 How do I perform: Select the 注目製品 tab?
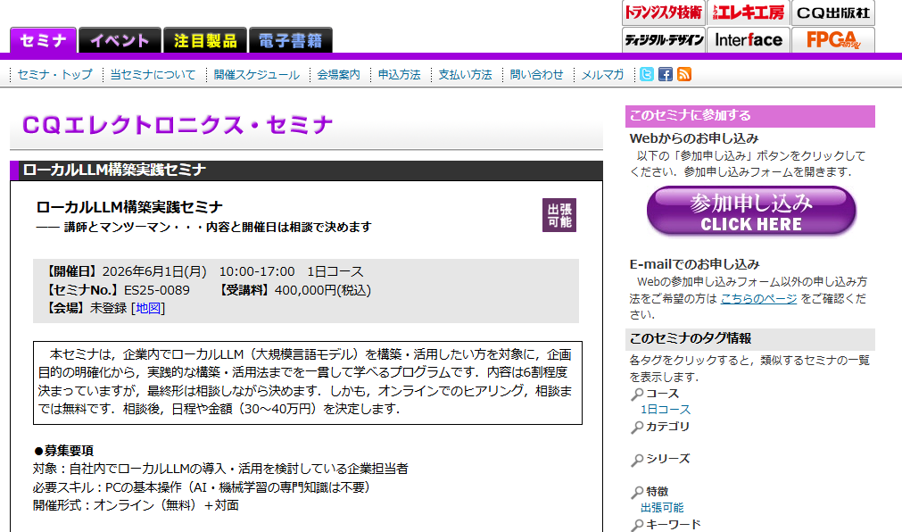[205, 40]
